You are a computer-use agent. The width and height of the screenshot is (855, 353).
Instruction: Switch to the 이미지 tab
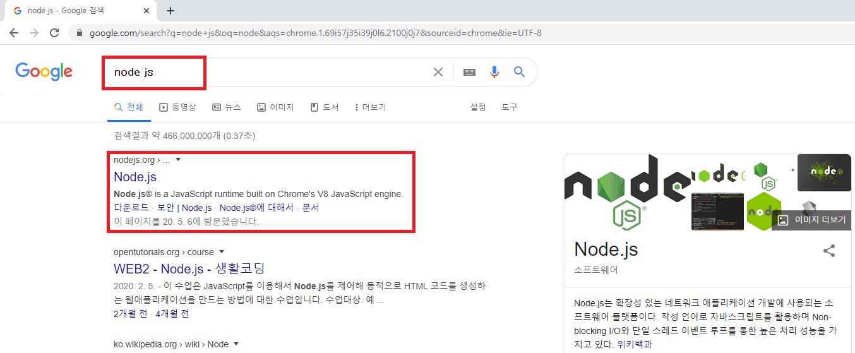tap(275, 107)
